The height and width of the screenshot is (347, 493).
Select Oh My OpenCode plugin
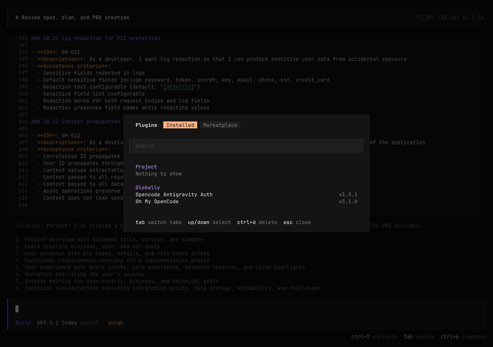click(246, 201)
